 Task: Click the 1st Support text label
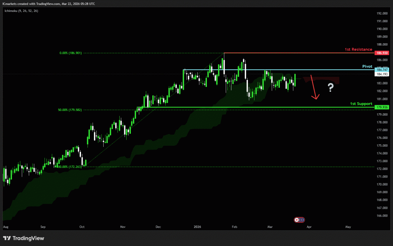click(x=361, y=104)
